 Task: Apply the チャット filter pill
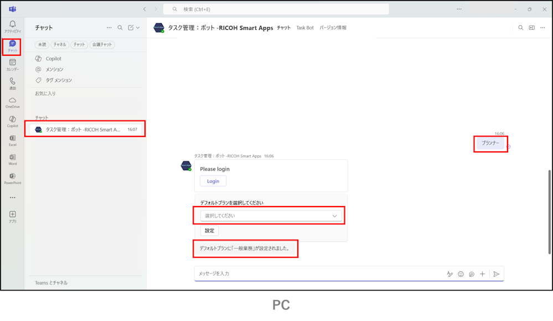coord(79,45)
